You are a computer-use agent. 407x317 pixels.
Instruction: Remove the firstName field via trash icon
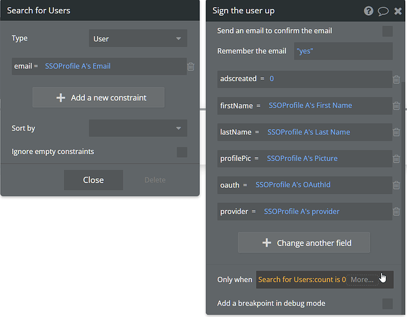click(396, 106)
